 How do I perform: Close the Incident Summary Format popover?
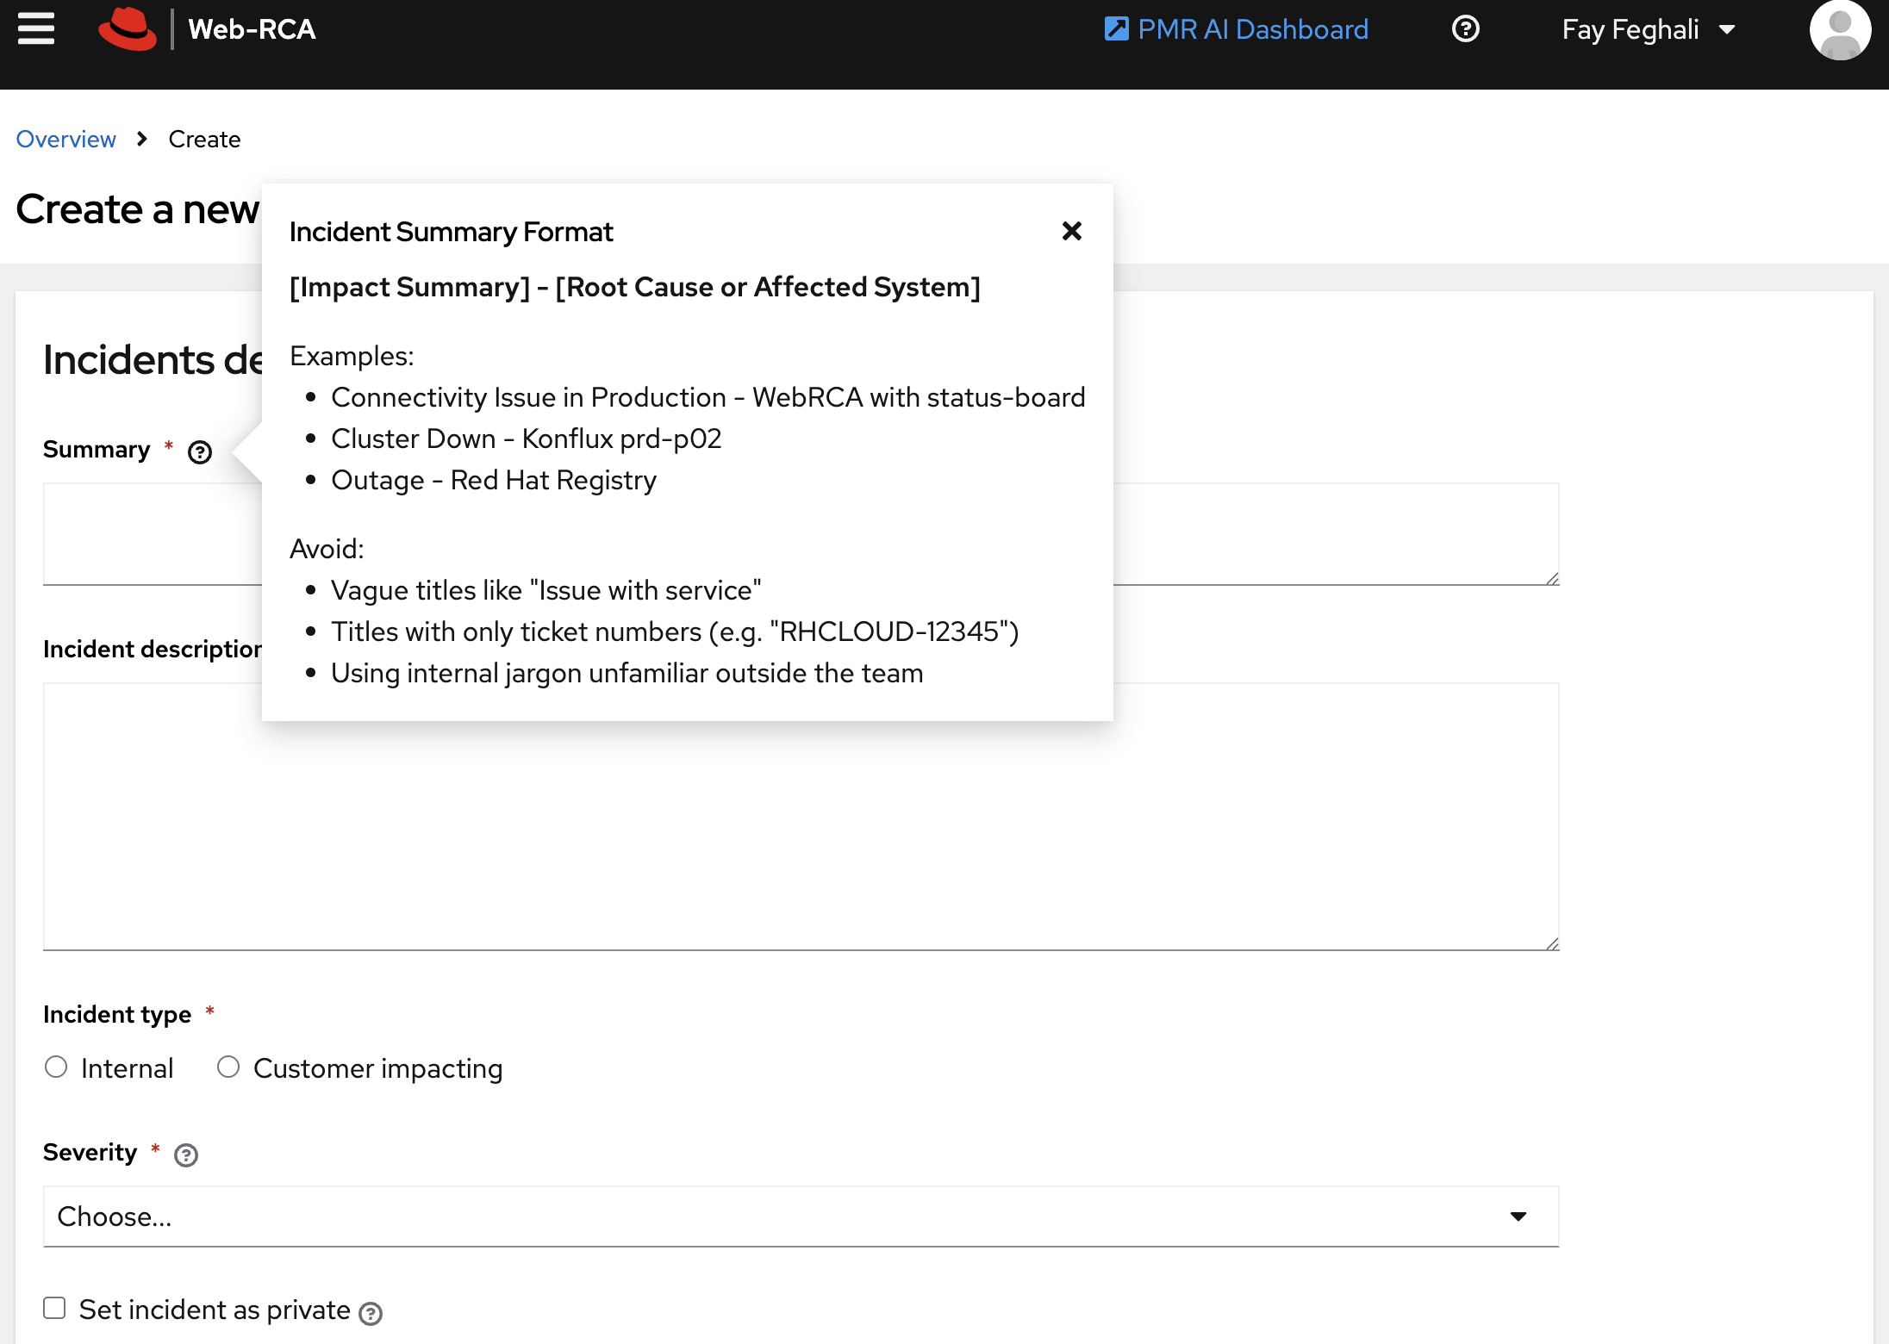[x=1071, y=231]
